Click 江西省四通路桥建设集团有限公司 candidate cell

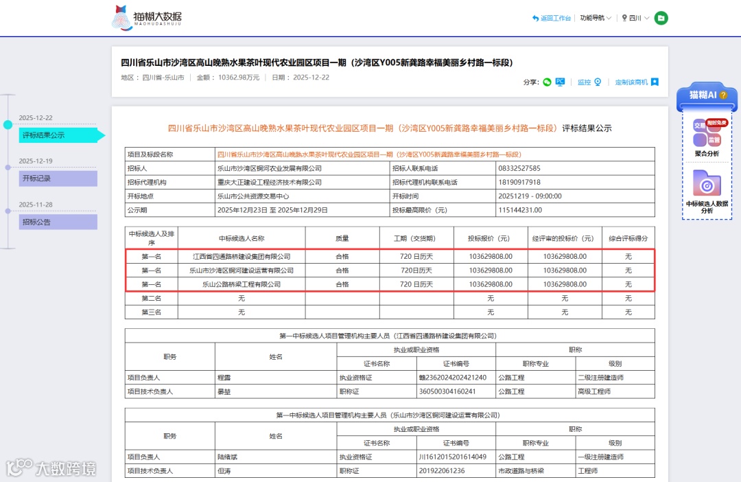pyautogui.click(x=242, y=256)
